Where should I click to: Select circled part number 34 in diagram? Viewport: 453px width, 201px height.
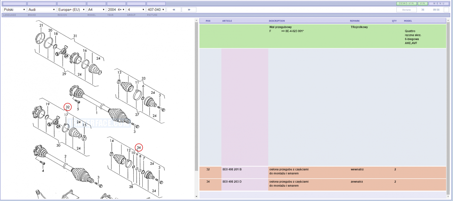pyautogui.click(x=139, y=147)
